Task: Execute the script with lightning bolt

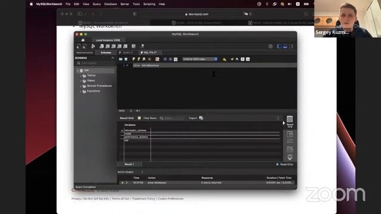Action: click(133, 59)
